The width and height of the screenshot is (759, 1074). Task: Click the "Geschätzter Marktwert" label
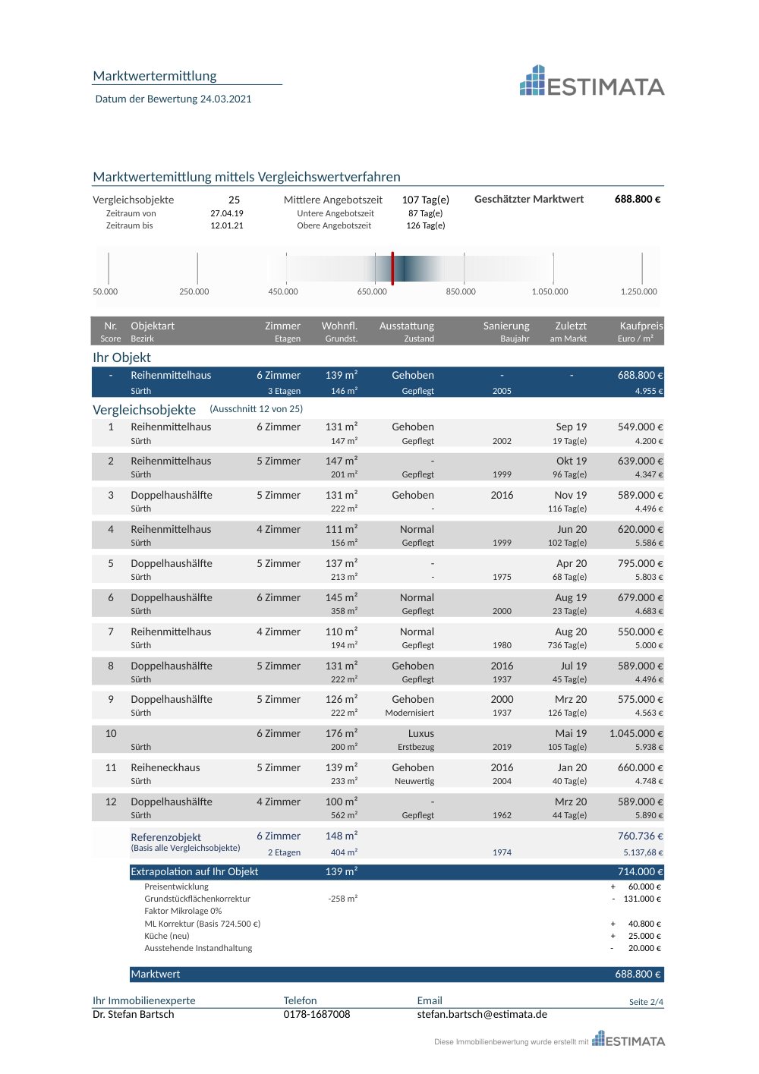point(529,199)
